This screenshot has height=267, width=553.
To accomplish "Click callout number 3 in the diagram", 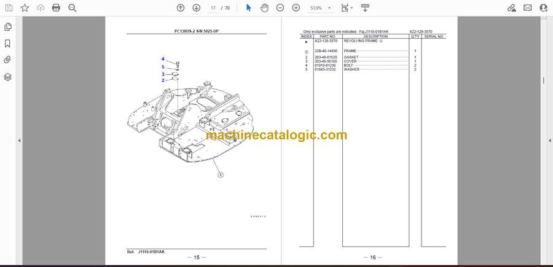I will (163, 74).
